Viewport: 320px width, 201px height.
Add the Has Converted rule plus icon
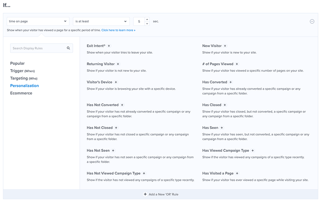coord(231,82)
